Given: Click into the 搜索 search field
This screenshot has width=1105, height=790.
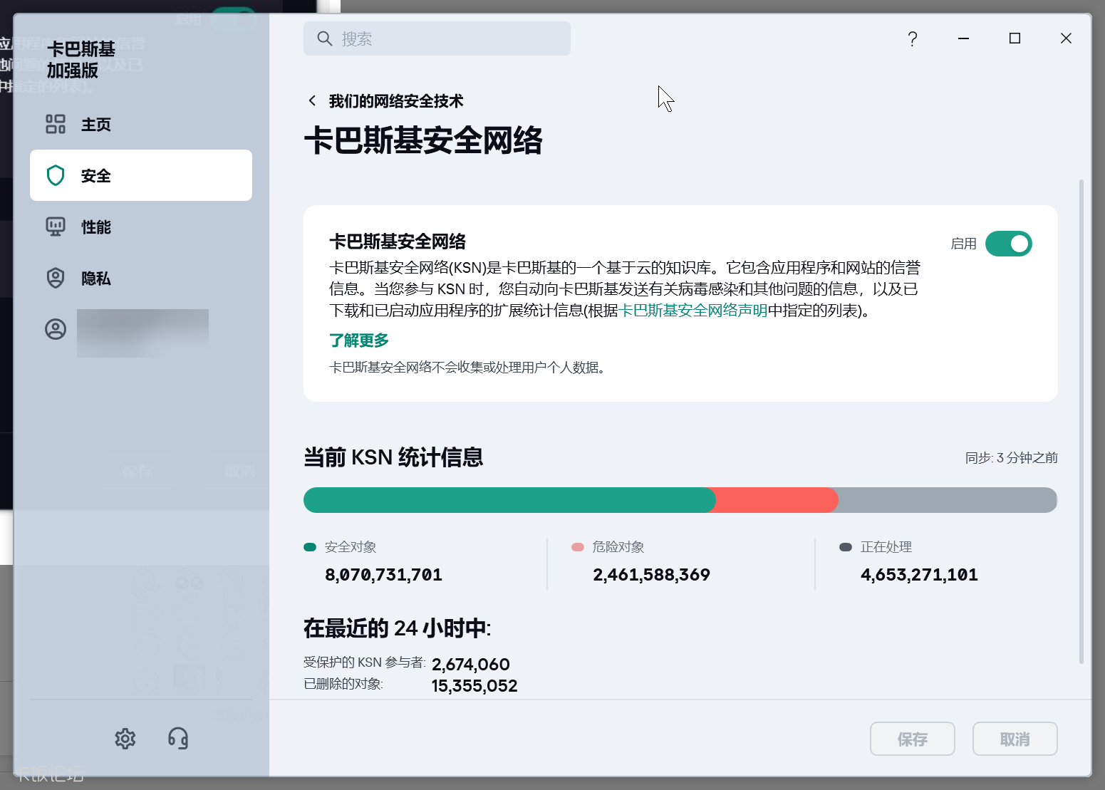Looking at the screenshot, I should [449, 38].
